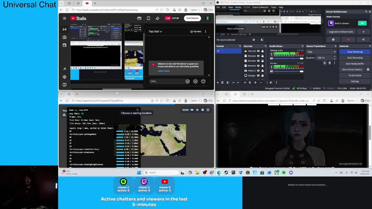This screenshot has height=209, width=372.
Task: Toggle visibility of the Video Capture source
Action: 258,71
